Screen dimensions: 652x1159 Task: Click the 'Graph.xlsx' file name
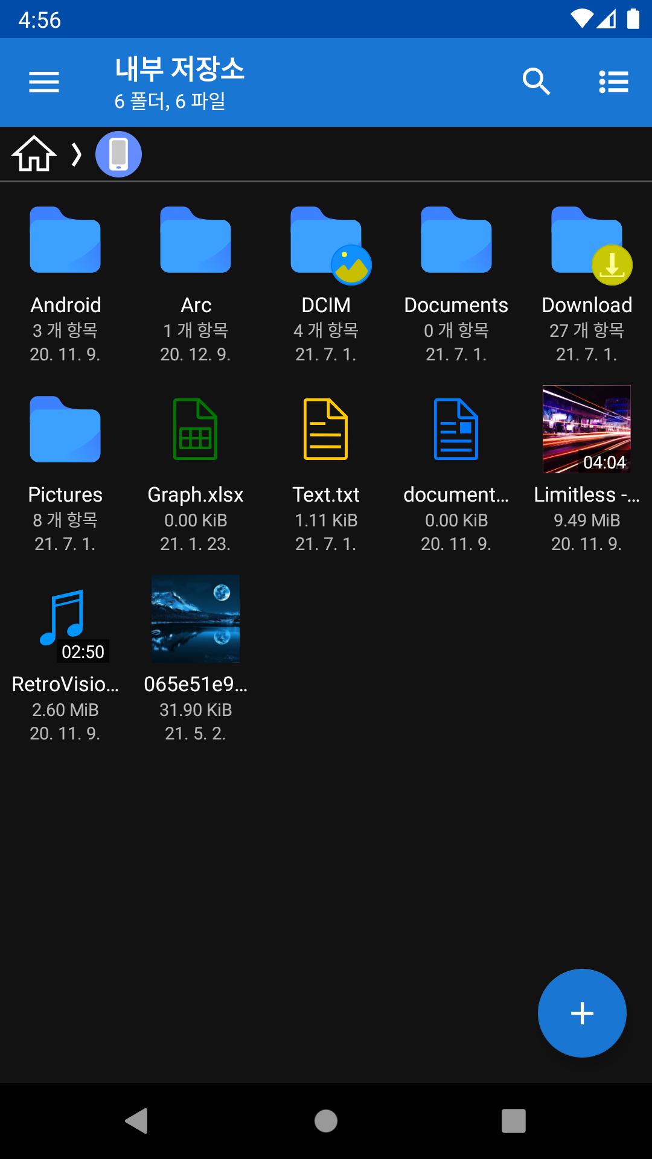coord(196,495)
